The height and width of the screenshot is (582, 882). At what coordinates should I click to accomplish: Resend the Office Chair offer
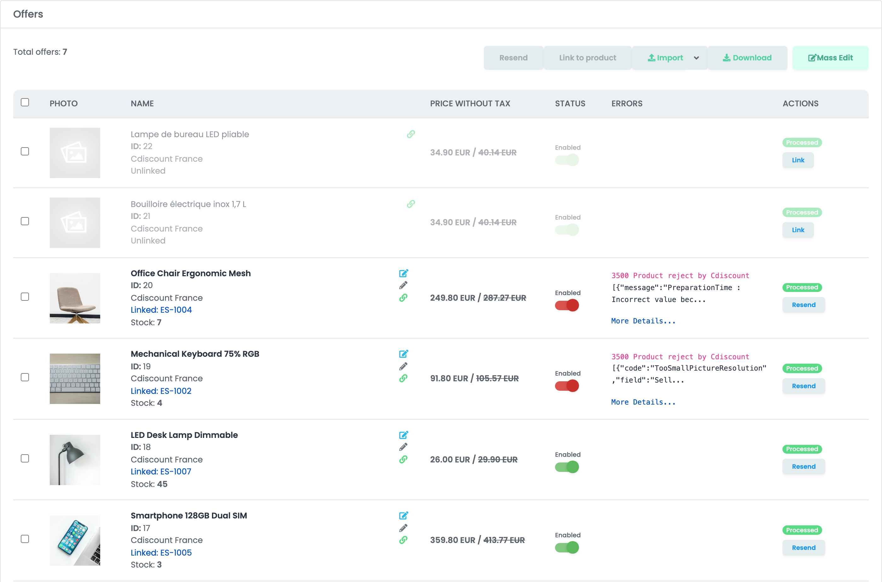[x=804, y=305]
